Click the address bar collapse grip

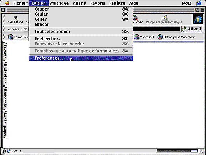(x=4, y=29)
